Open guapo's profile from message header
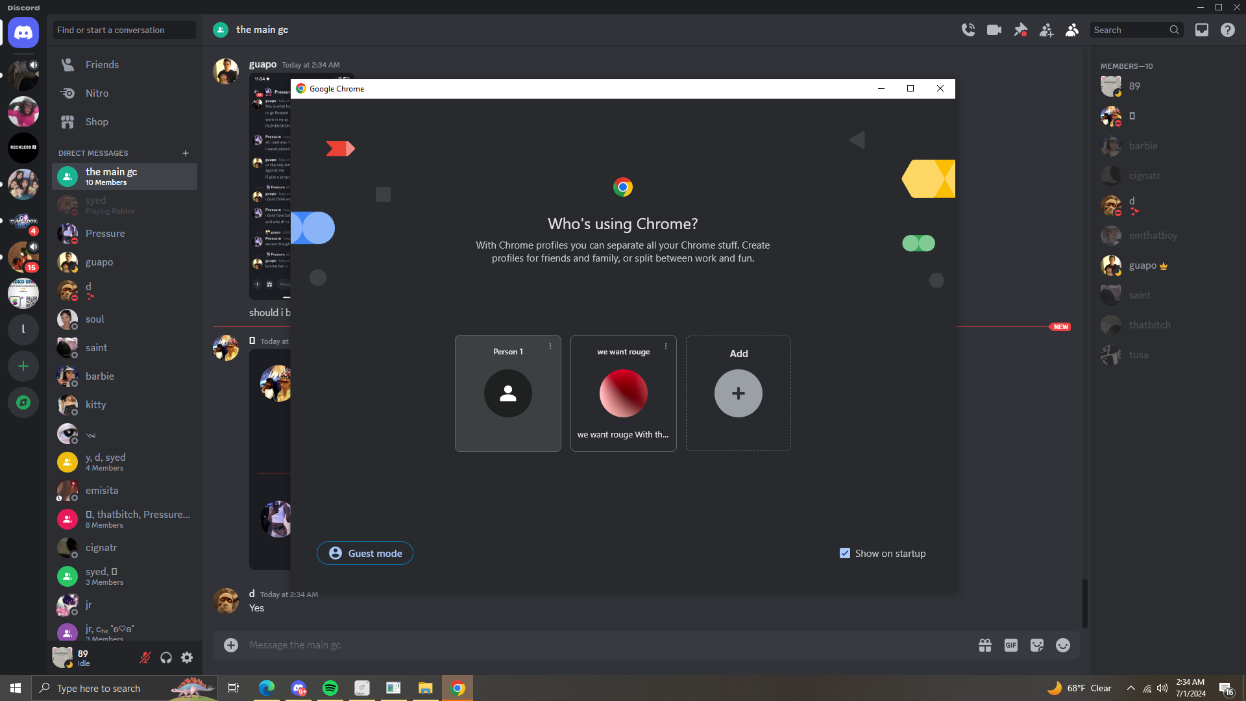Screen dimensions: 1246x701 (263, 64)
